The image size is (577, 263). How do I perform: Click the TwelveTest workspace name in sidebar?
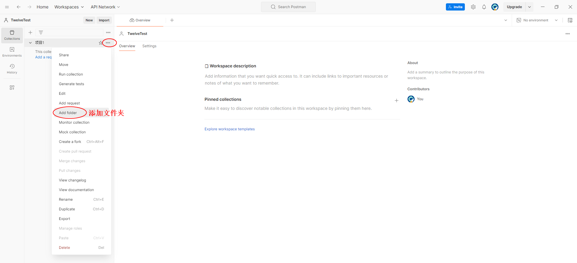point(21,20)
